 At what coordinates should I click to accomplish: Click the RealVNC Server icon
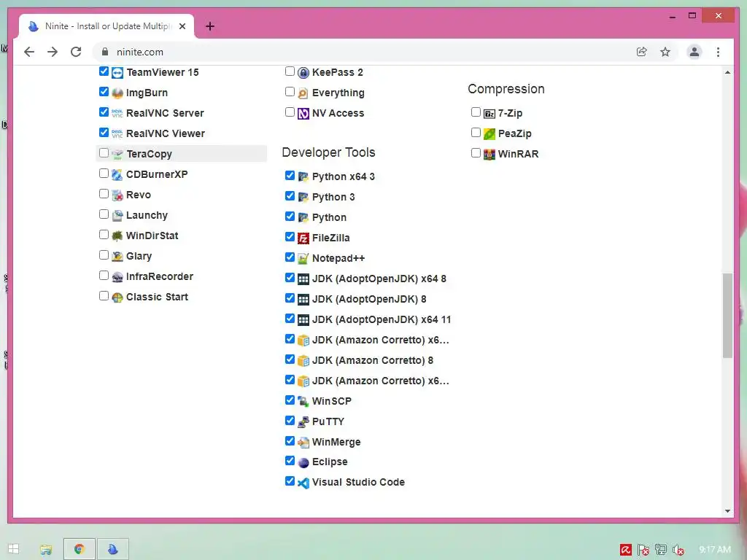tap(117, 113)
